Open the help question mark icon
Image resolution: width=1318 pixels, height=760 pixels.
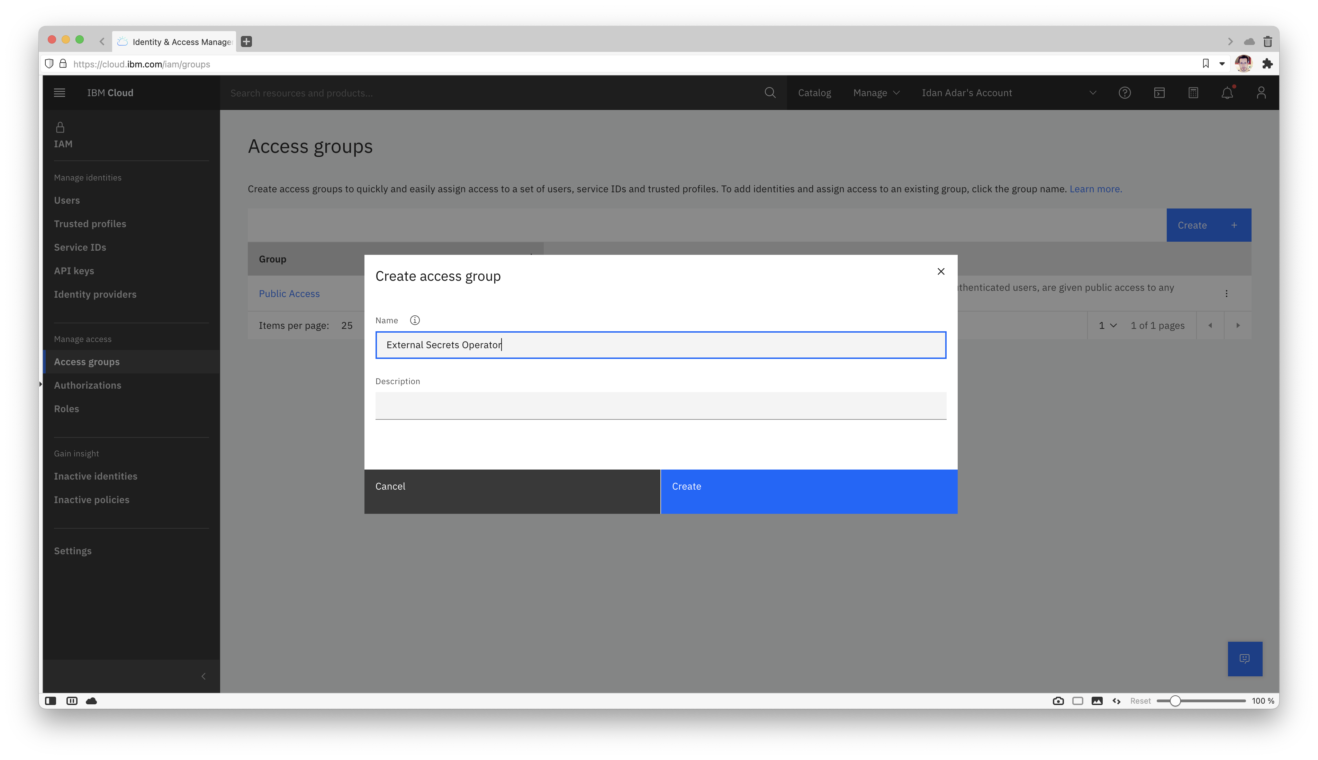1124,93
